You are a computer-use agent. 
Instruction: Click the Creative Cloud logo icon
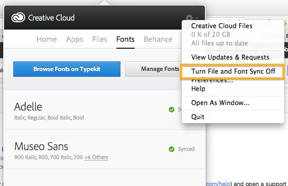pyautogui.click(x=18, y=18)
